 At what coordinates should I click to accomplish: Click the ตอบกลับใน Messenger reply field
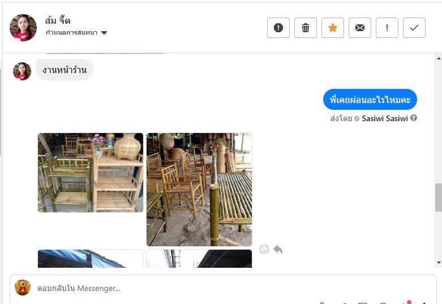[x=222, y=288]
